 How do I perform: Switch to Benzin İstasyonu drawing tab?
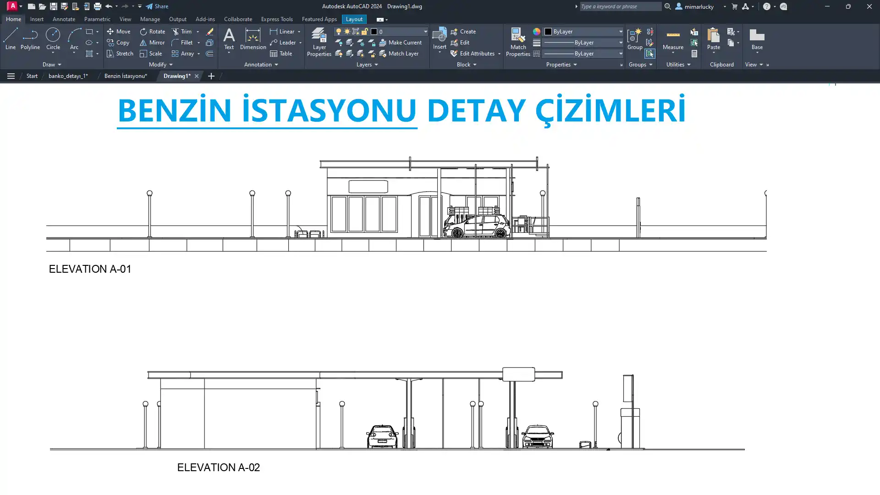point(125,76)
